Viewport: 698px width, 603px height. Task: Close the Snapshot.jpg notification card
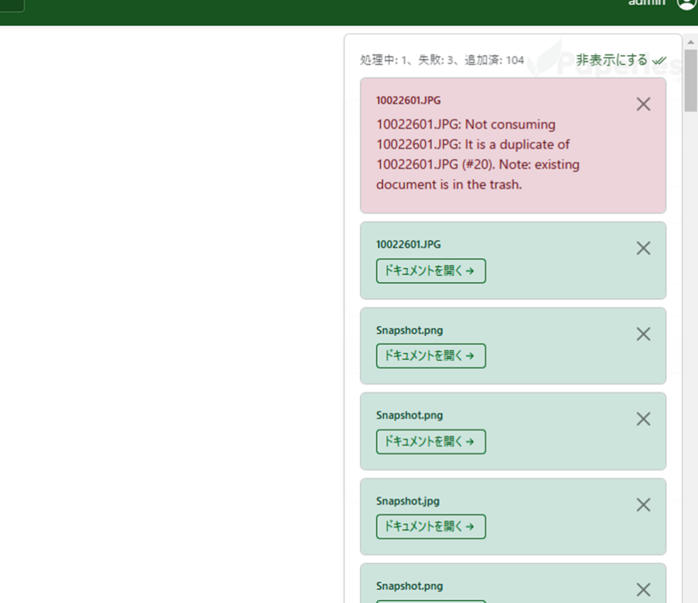tap(643, 505)
